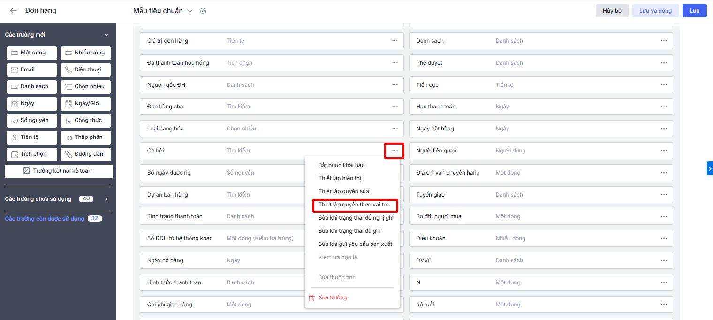
Task: Click Trường kết nối kế toán button
Action: tap(59, 171)
